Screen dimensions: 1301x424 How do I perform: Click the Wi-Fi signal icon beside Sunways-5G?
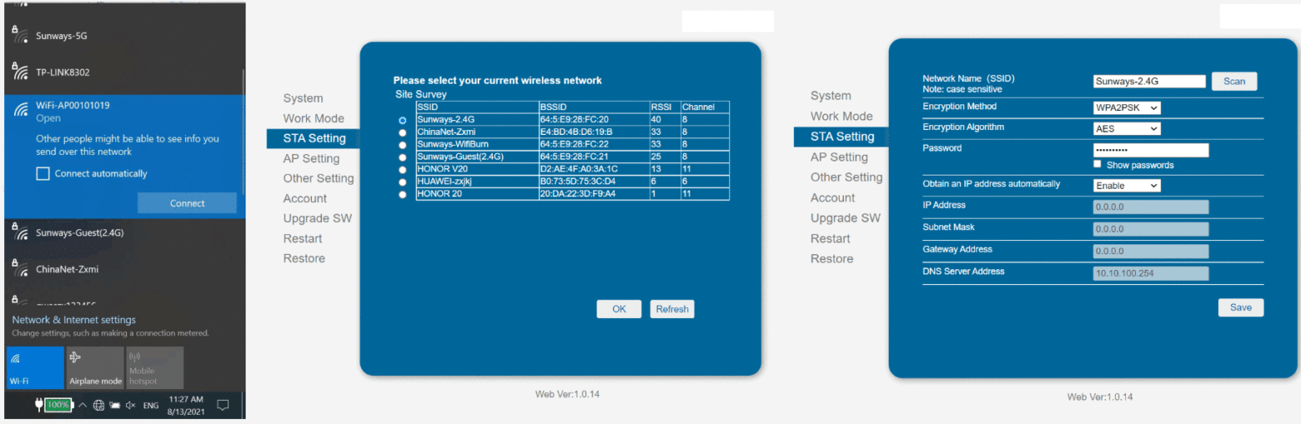pyautogui.click(x=20, y=36)
